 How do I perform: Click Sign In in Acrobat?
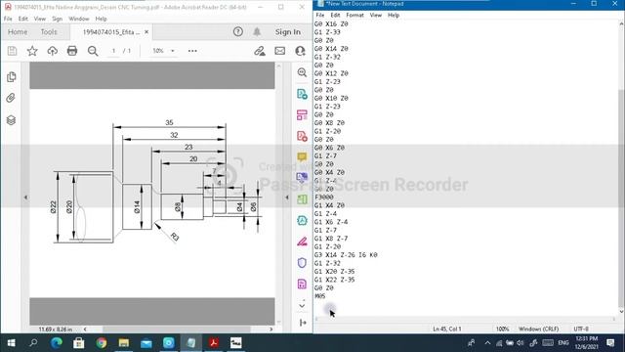point(288,32)
